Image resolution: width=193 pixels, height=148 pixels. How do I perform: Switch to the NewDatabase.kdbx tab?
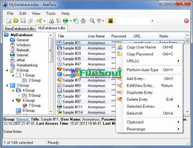click(x=20, y=29)
